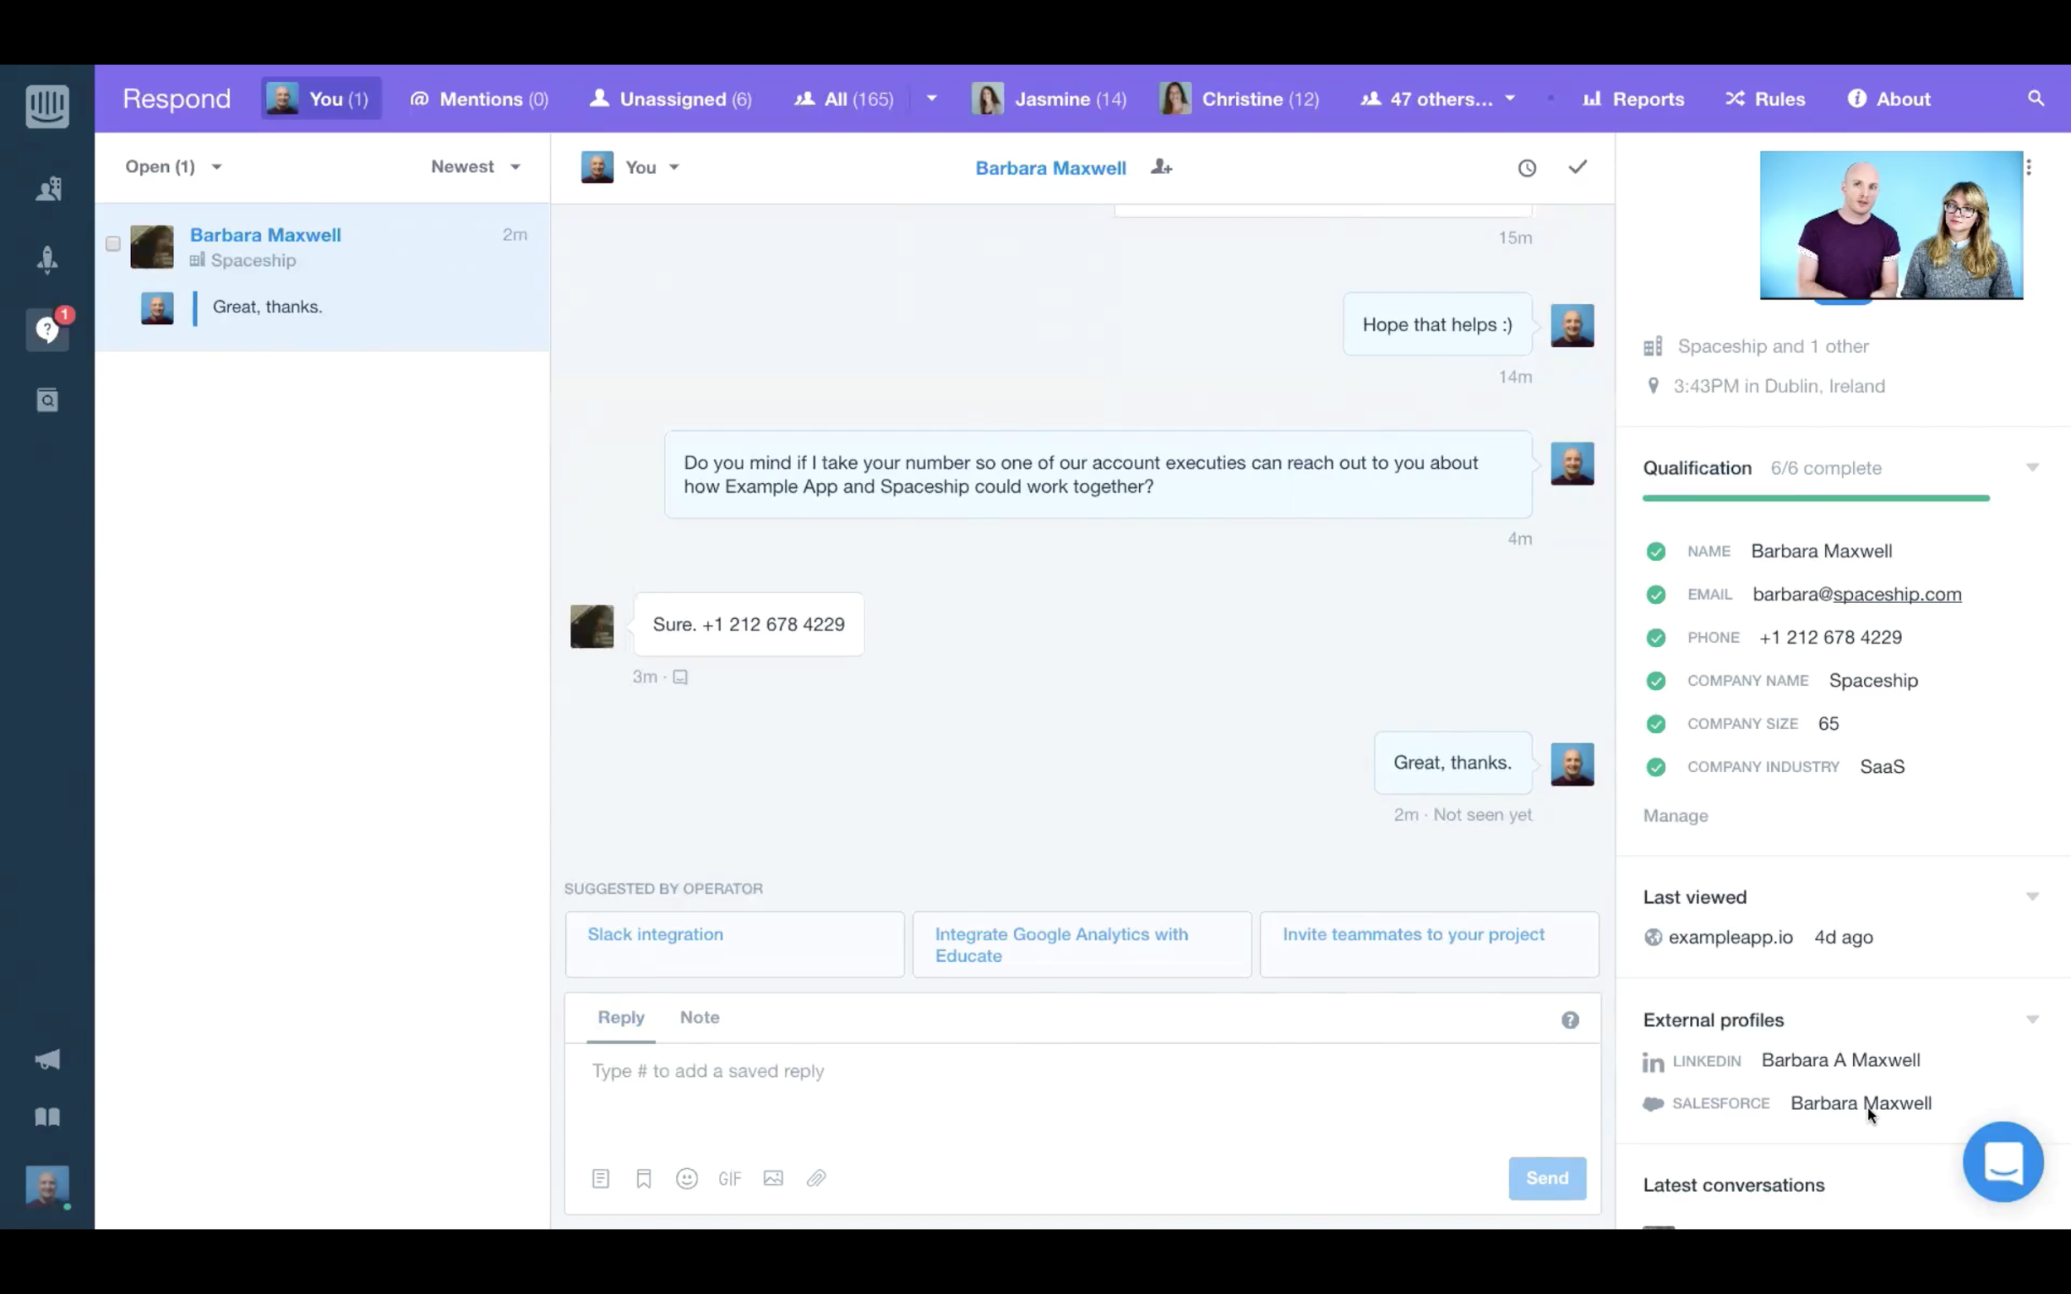Viewport: 2071px width, 1294px height.
Task: Open the Intercom messenger launcher bubble
Action: tap(2002, 1161)
